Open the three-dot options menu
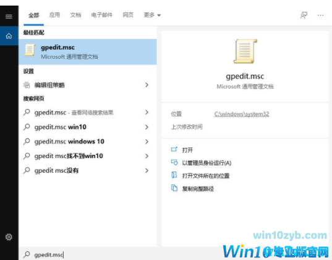 [x=321, y=15]
